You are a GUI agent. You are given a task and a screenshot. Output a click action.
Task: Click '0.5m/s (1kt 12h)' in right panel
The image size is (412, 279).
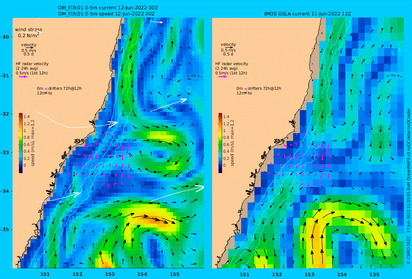tap(231, 73)
